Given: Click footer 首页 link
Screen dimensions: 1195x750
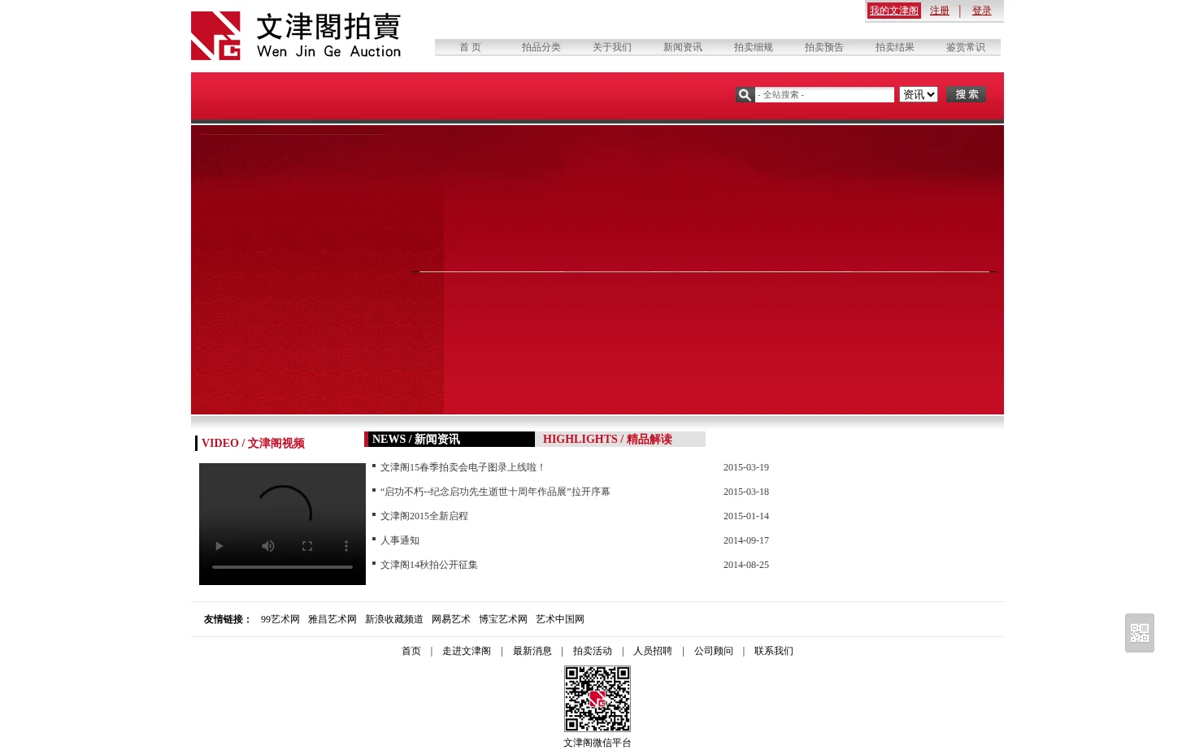Looking at the screenshot, I should coord(411,651).
